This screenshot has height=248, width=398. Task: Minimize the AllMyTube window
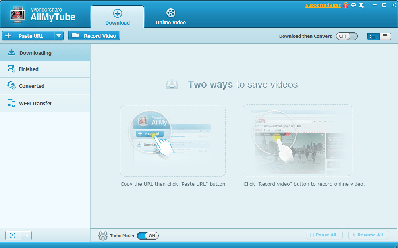[375, 5]
